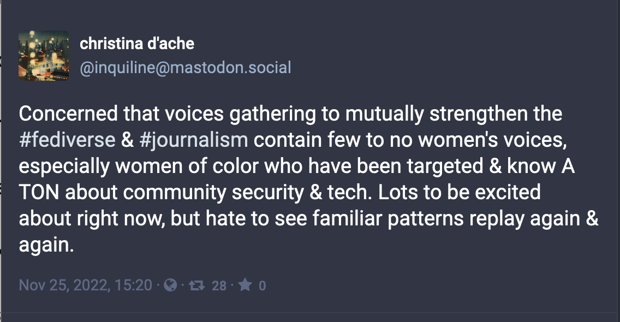This screenshot has height=322, width=620.
Task: Click 'mastodon.social' in the account handle
Action: point(230,68)
